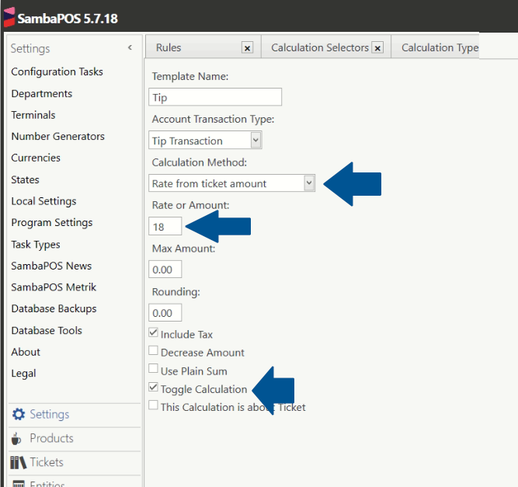This screenshot has width=518, height=487.
Task: Click the Template Name field containing Tip
Action: (215, 97)
